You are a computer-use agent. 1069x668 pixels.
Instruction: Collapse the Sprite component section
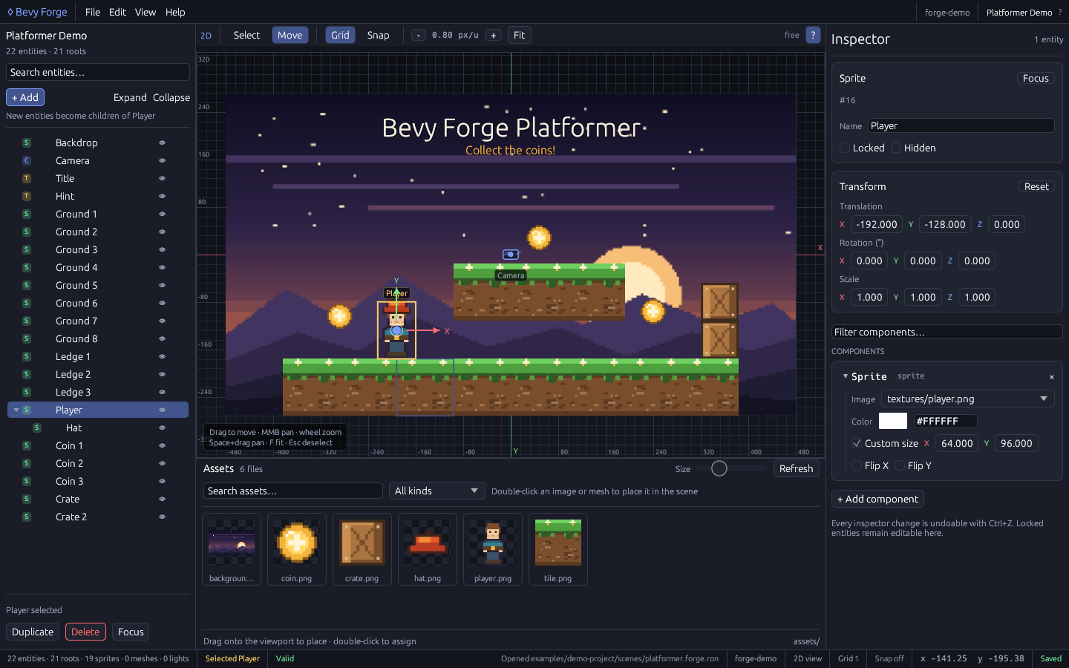tap(845, 376)
